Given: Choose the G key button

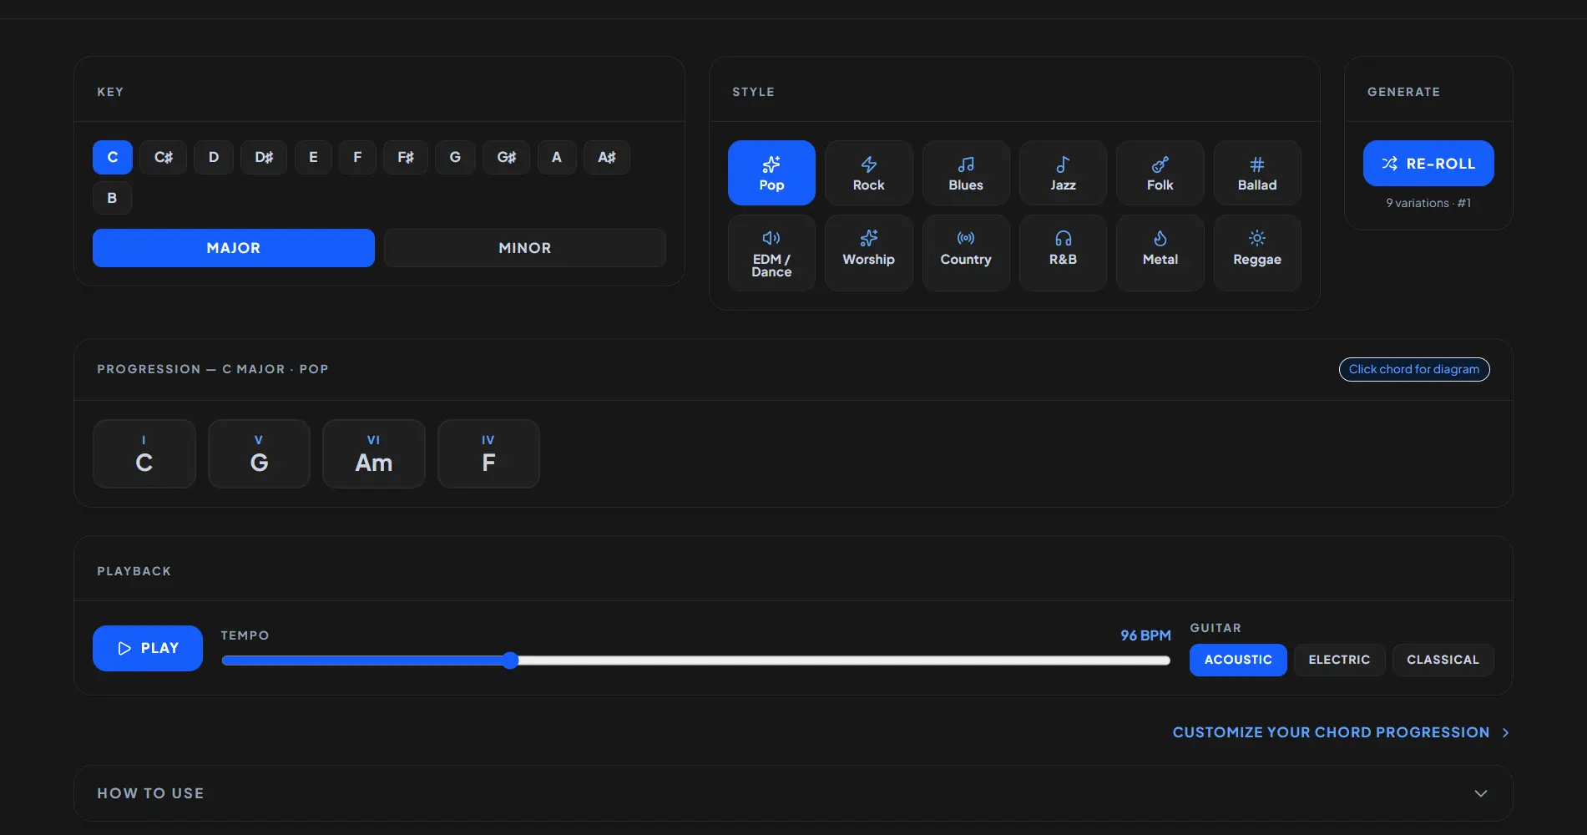Looking at the screenshot, I should (455, 157).
